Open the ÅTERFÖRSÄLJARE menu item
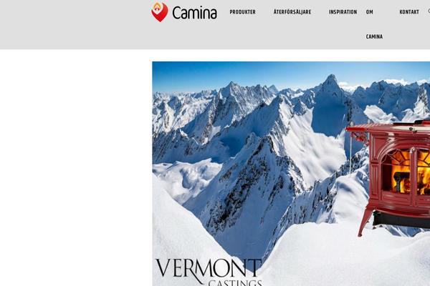430x286 pixels. (x=292, y=12)
